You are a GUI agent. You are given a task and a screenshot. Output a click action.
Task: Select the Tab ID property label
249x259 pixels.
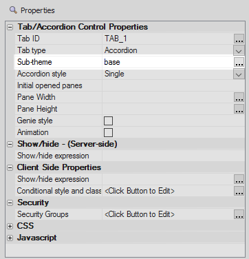[28, 39]
